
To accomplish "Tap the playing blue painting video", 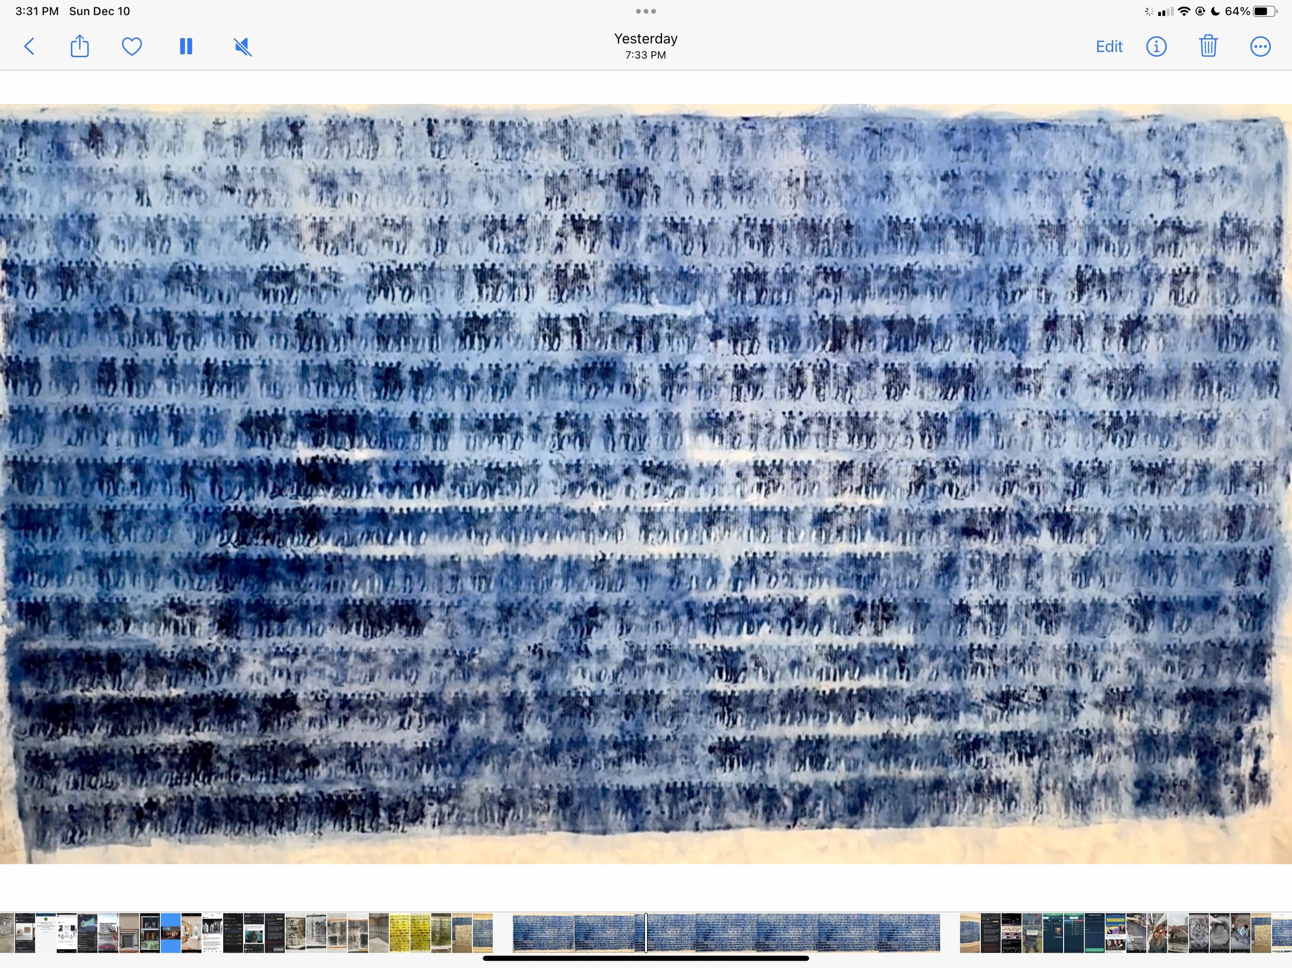I will (x=646, y=483).
